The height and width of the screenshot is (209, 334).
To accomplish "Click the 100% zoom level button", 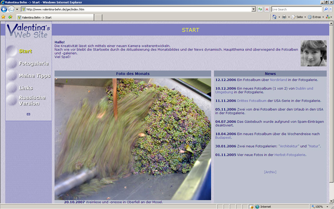I will [x=317, y=206].
